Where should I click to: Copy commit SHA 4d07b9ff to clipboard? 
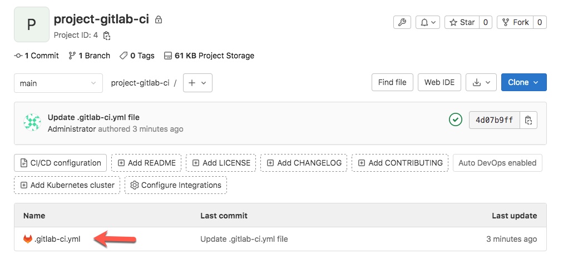pos(528,120)
